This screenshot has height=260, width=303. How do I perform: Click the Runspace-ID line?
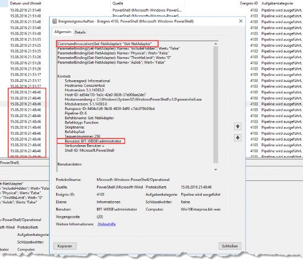(110, 109)
